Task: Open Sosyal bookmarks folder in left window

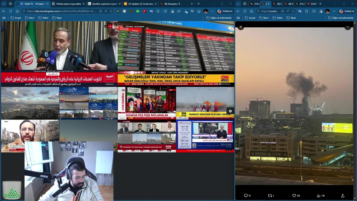Action: tap(16, 18)
